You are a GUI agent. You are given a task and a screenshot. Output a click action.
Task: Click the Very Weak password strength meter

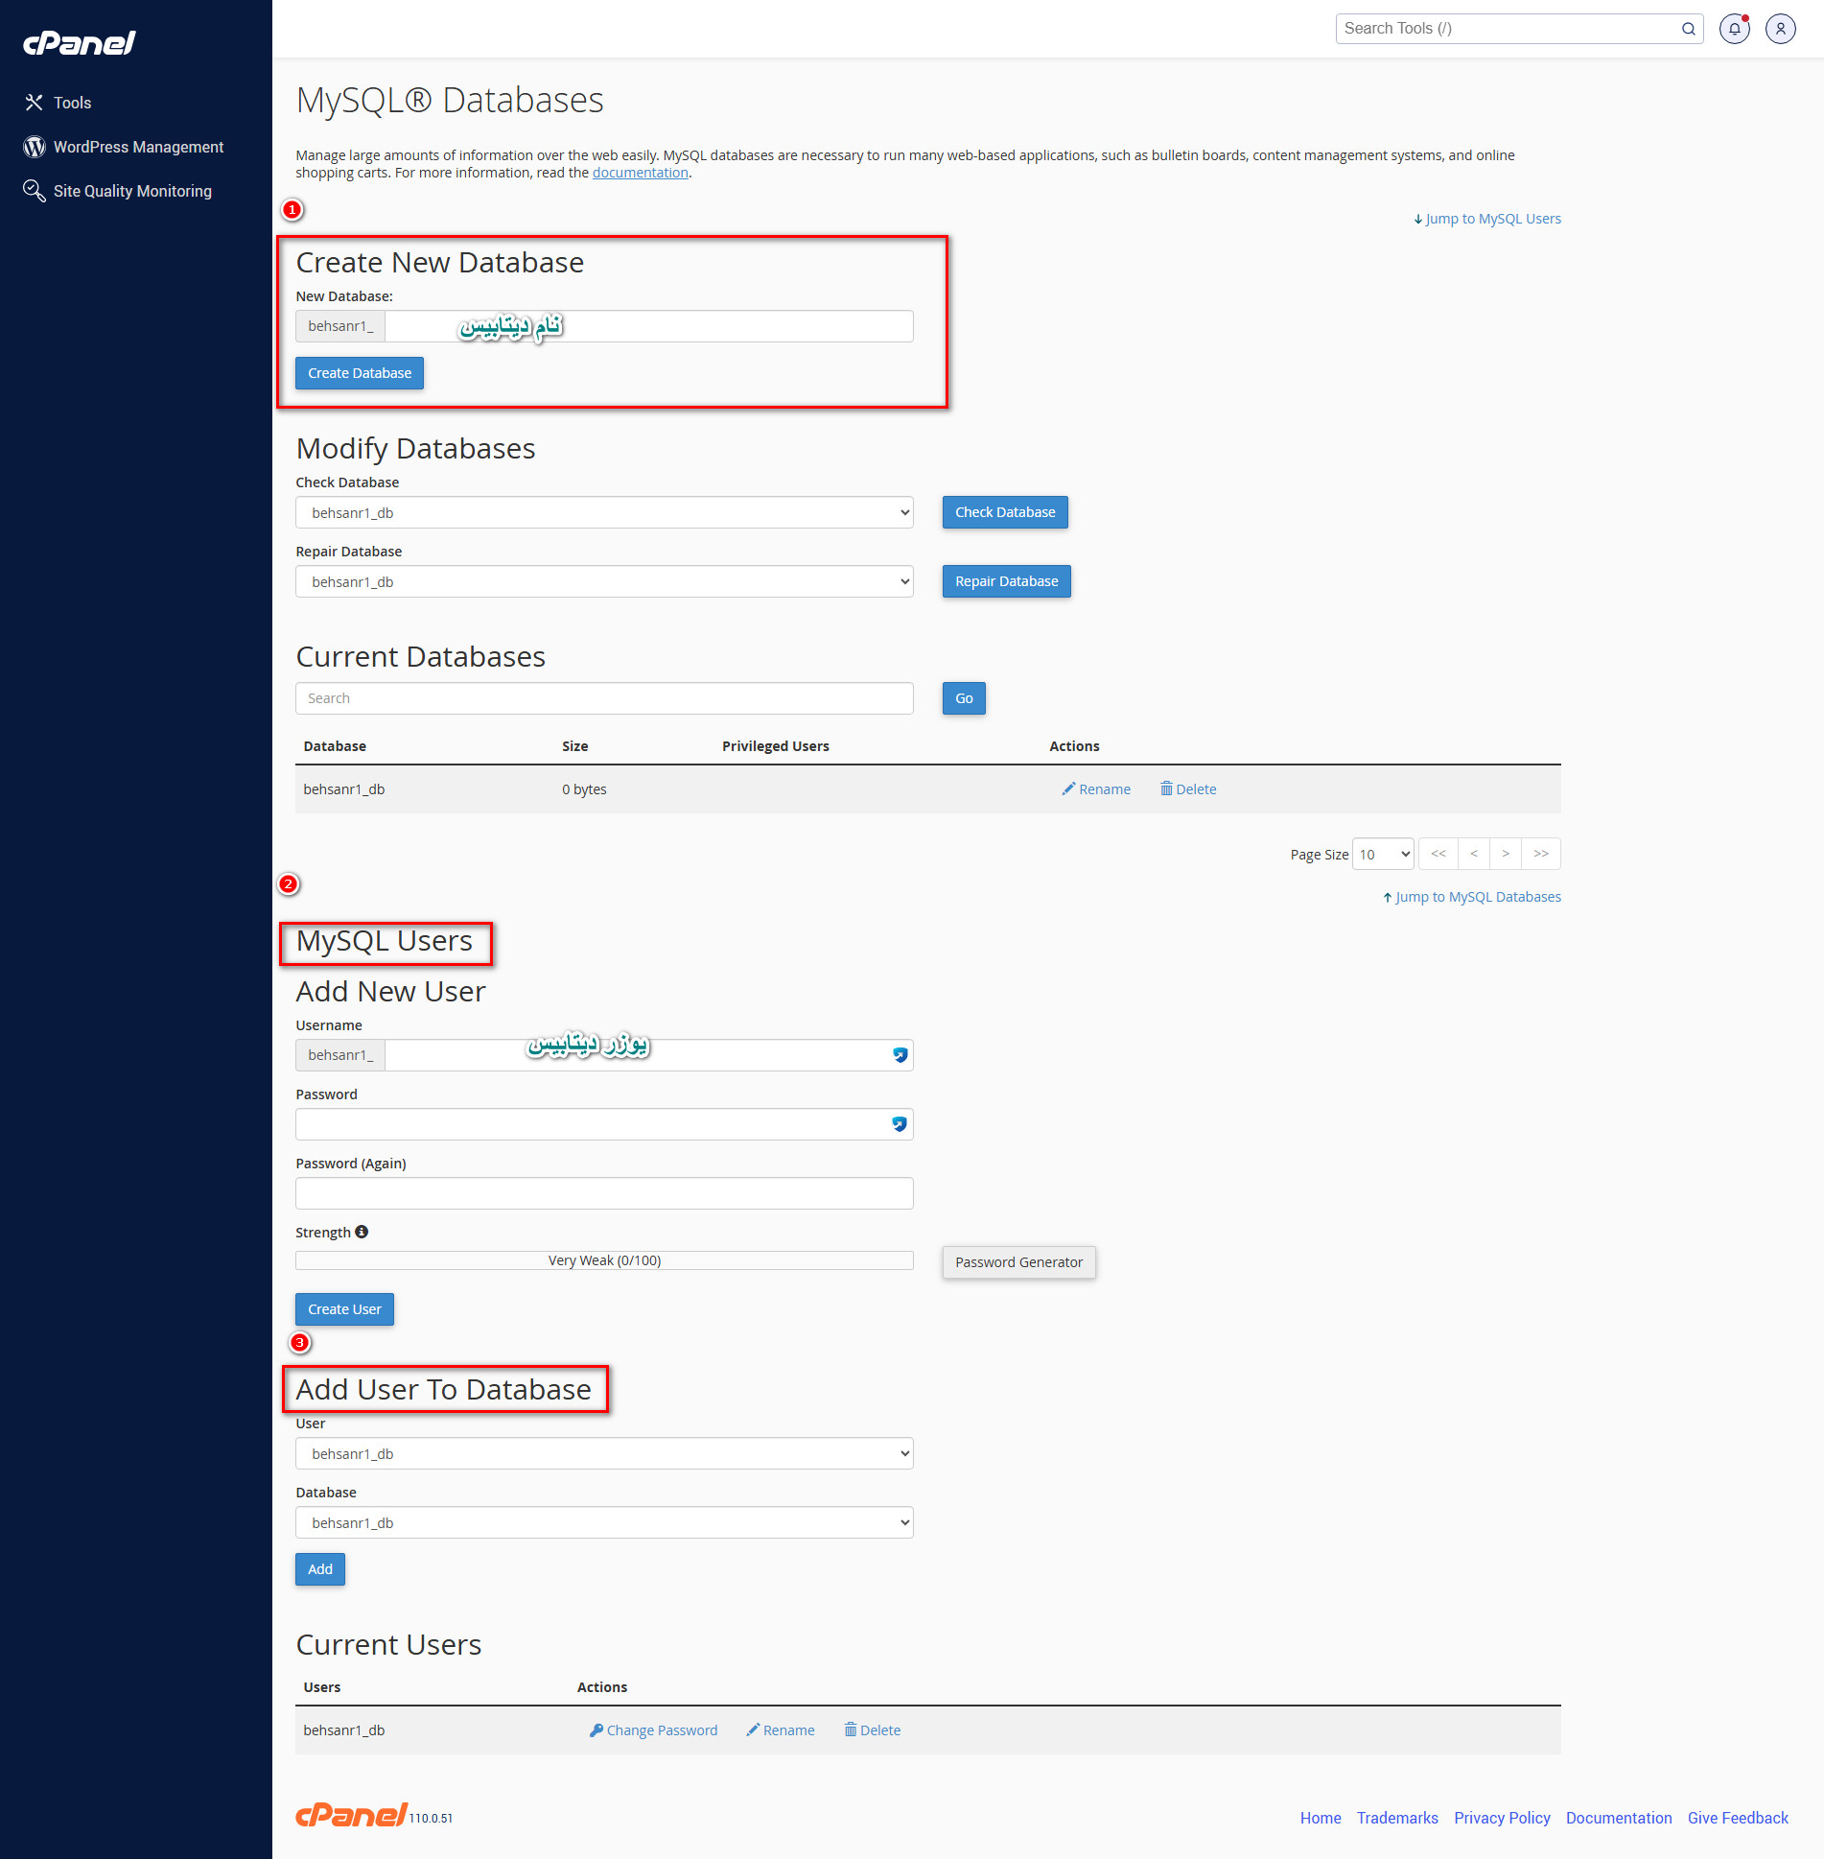tap(603, 1259)
